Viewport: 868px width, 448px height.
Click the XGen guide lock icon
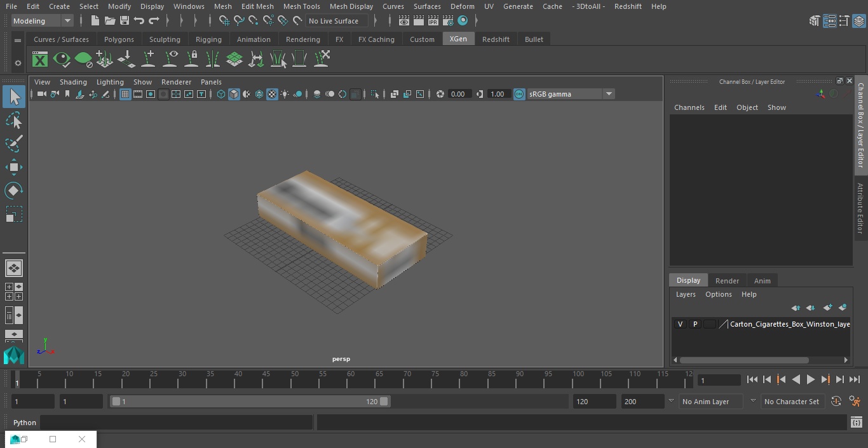coord(191,59)
